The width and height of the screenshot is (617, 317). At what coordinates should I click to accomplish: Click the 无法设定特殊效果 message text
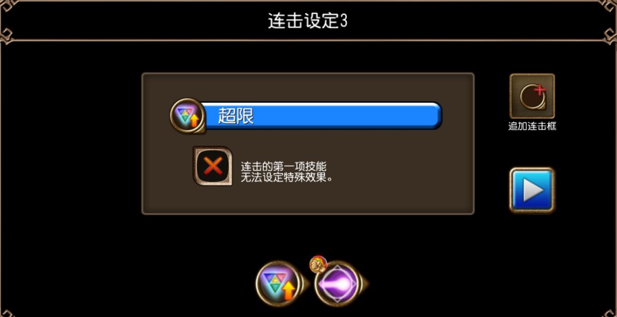pyautogui.click(x=287, y=178)
